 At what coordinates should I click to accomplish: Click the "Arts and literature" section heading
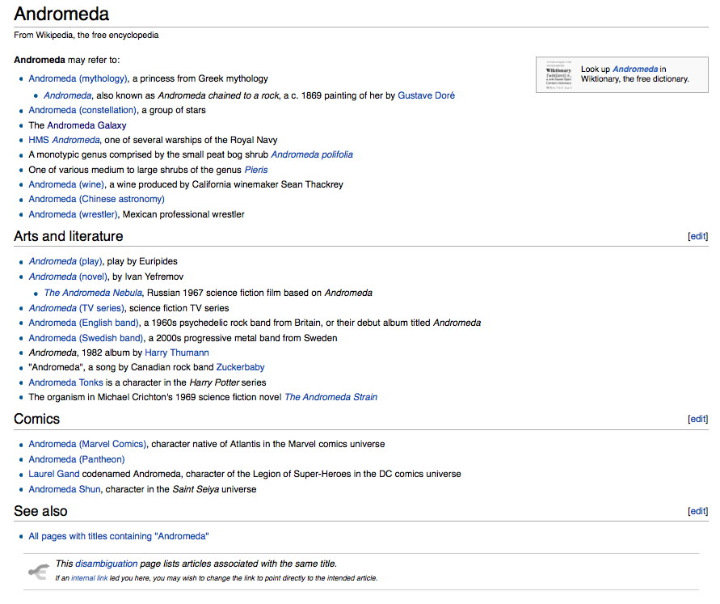(69, 236)
